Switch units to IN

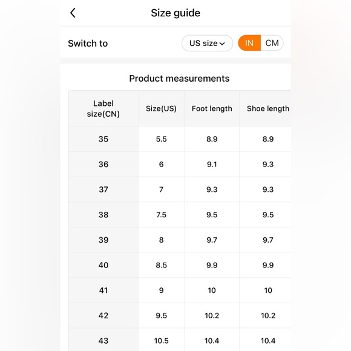pos(249,43)
